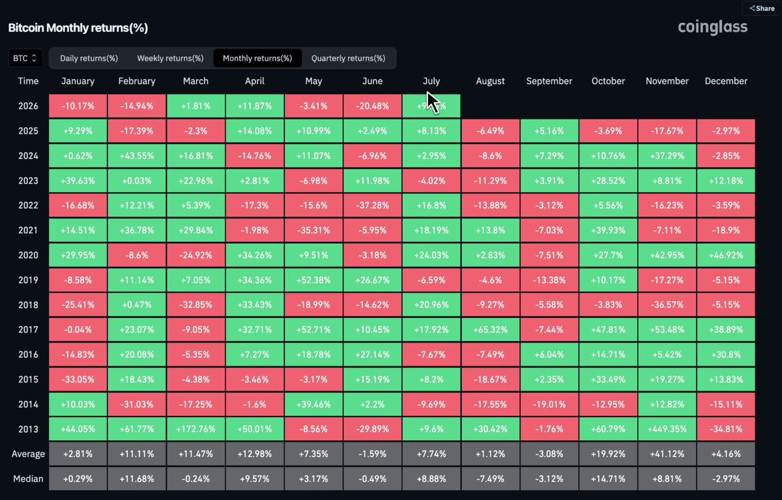The image size is (782, 500).
Task: Switch to Weekly returns(%) tab
Action: (170, 58)
